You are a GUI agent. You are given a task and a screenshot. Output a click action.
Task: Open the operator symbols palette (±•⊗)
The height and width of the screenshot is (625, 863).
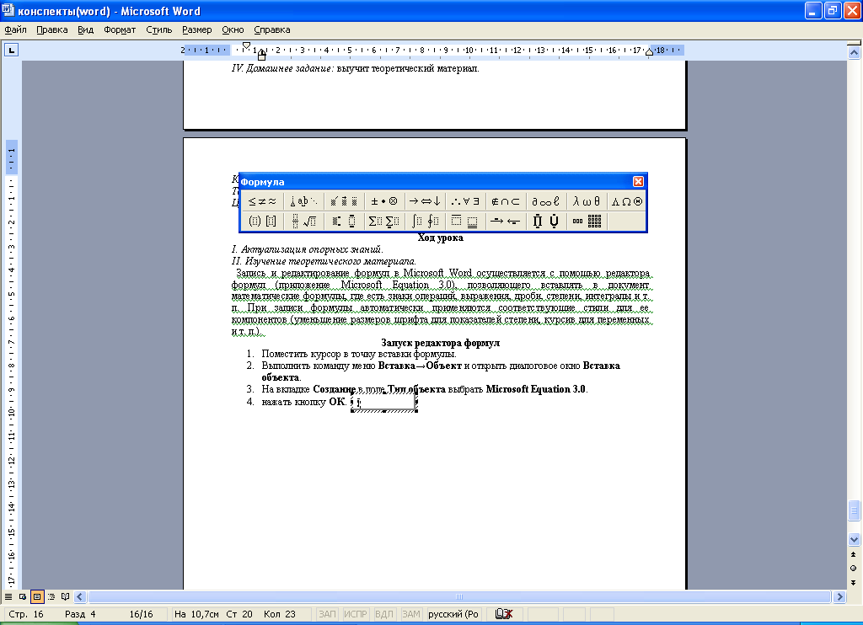coord(384,201)
